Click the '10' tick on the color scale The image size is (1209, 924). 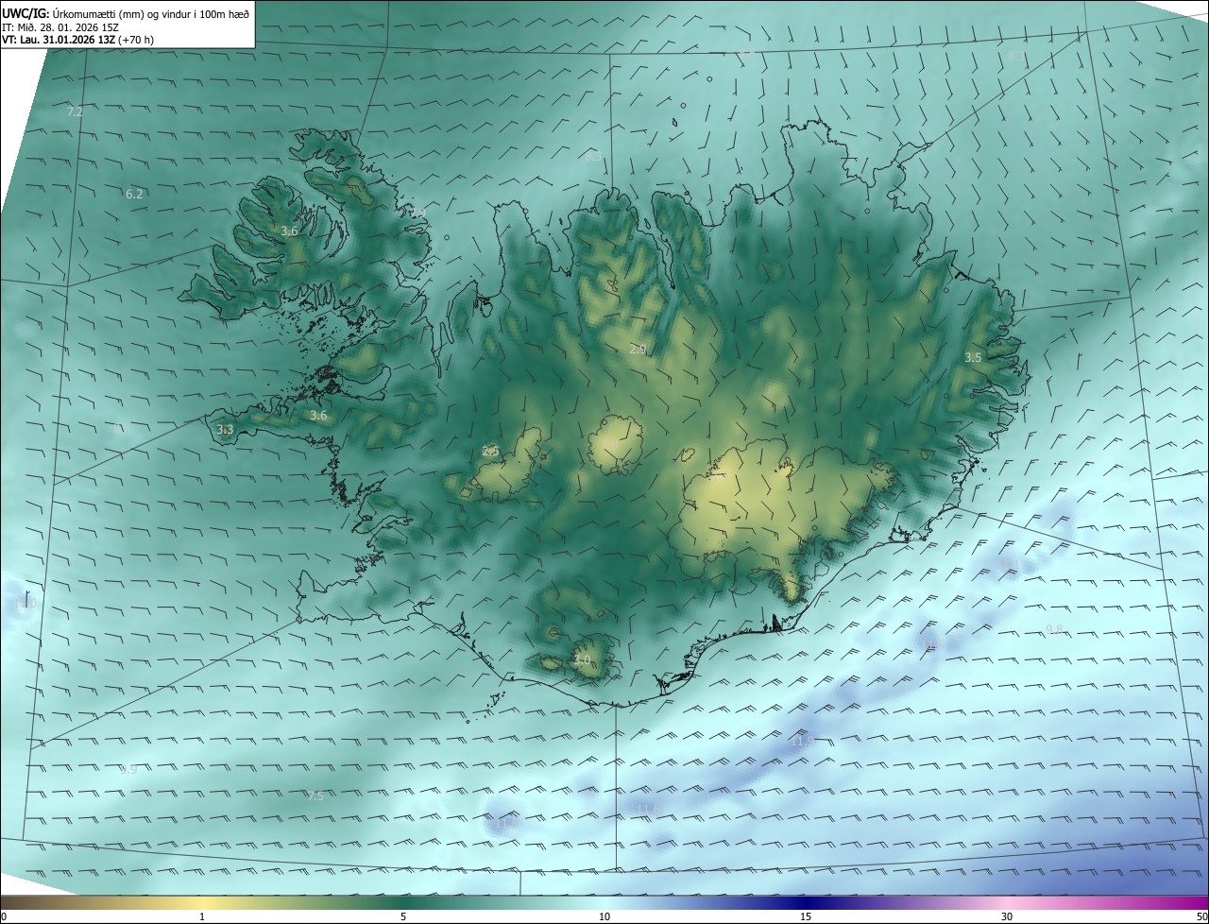(x=604, y=916)
